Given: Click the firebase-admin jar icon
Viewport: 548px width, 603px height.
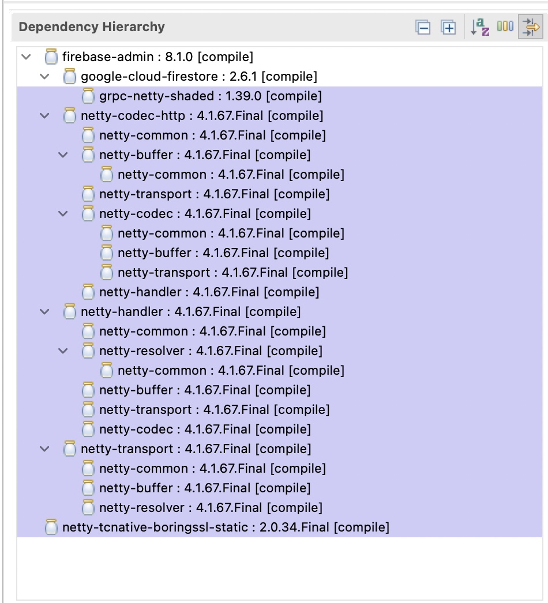Looking at the screenshot, I should (51, 56).
